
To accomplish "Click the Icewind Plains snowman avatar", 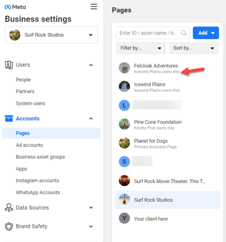I will (x=124, y=87).
